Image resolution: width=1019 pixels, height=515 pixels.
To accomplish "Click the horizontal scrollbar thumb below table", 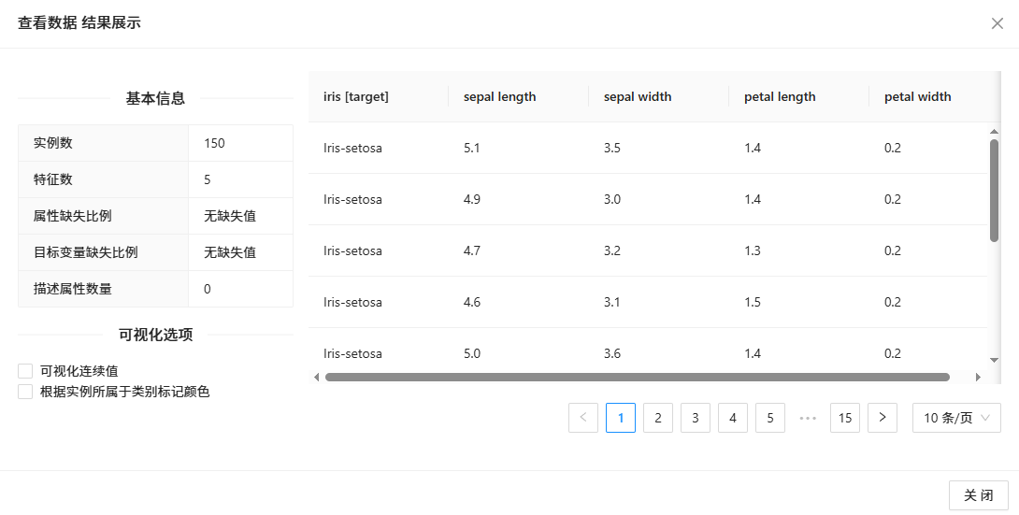I will pos(637,378).
